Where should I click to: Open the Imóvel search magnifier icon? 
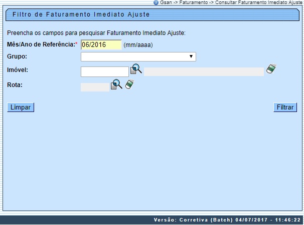coord(136,69)
